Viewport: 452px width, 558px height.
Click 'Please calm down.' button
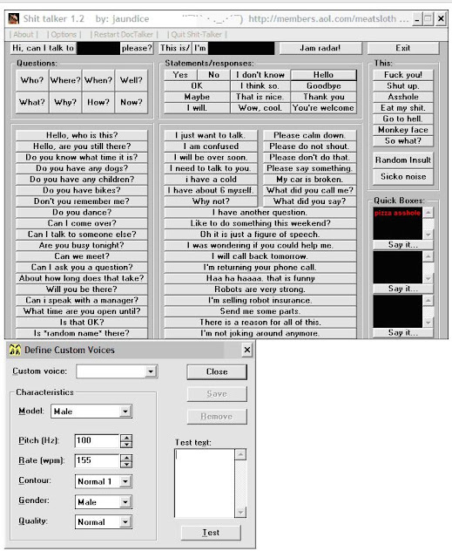pyautogui.click(x=309, y=135)
